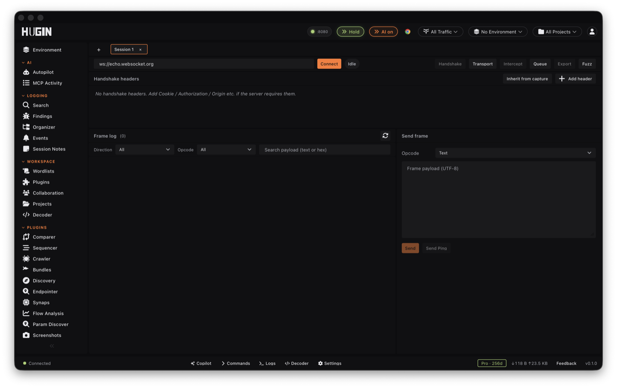Open the All Traffic filter dropdown

440,32
